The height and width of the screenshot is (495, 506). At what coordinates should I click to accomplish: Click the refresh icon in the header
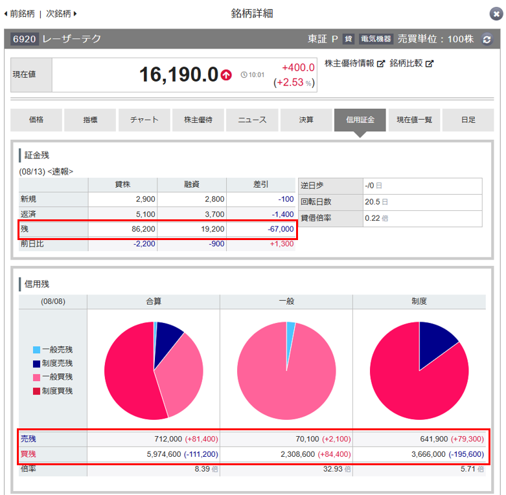pos(487,39)
